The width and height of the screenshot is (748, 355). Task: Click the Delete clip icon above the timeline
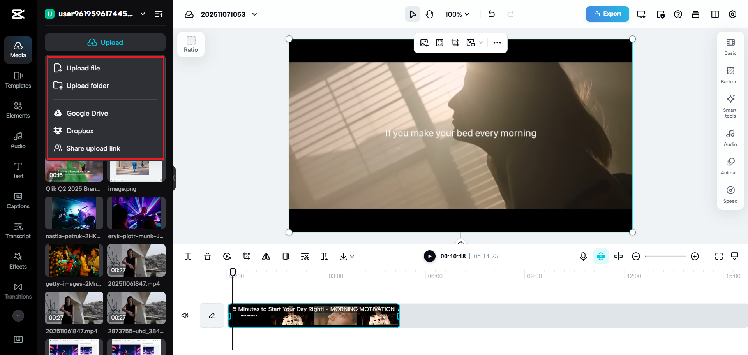coord(208,256)
